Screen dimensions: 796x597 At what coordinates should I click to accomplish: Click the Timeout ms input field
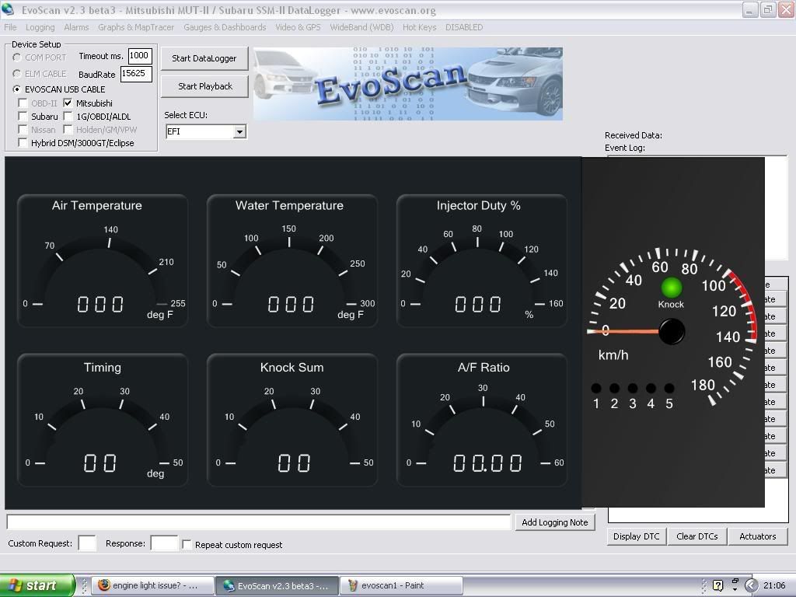(140, 56)
